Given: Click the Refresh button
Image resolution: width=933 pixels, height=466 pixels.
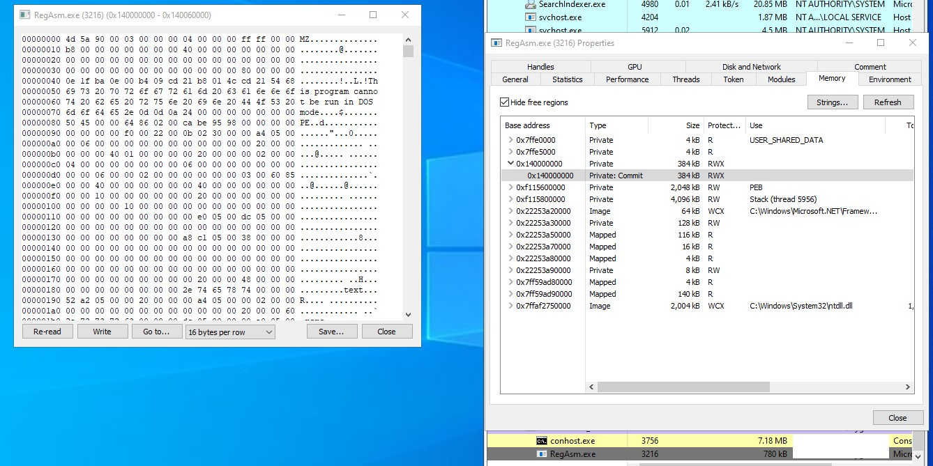Looking at the screenshot, I should (x=888, y=102).
